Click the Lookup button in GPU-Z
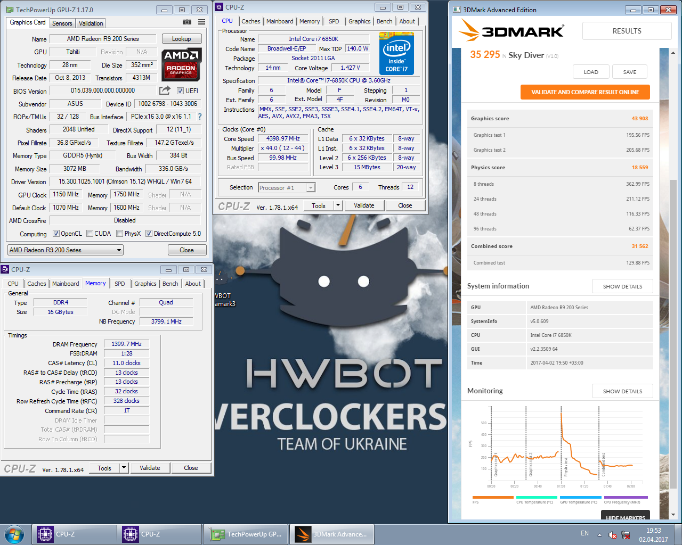This screenshot has width=682, height=545. pos(181,39)
